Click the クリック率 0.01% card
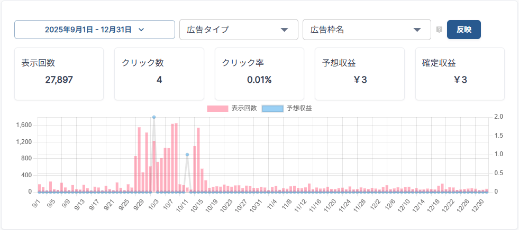519x230 pixels. (x=259, y=73)
